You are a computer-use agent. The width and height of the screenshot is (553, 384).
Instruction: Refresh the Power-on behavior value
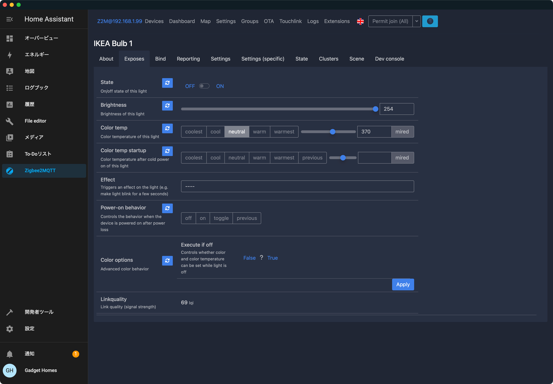tap(167, 208)
